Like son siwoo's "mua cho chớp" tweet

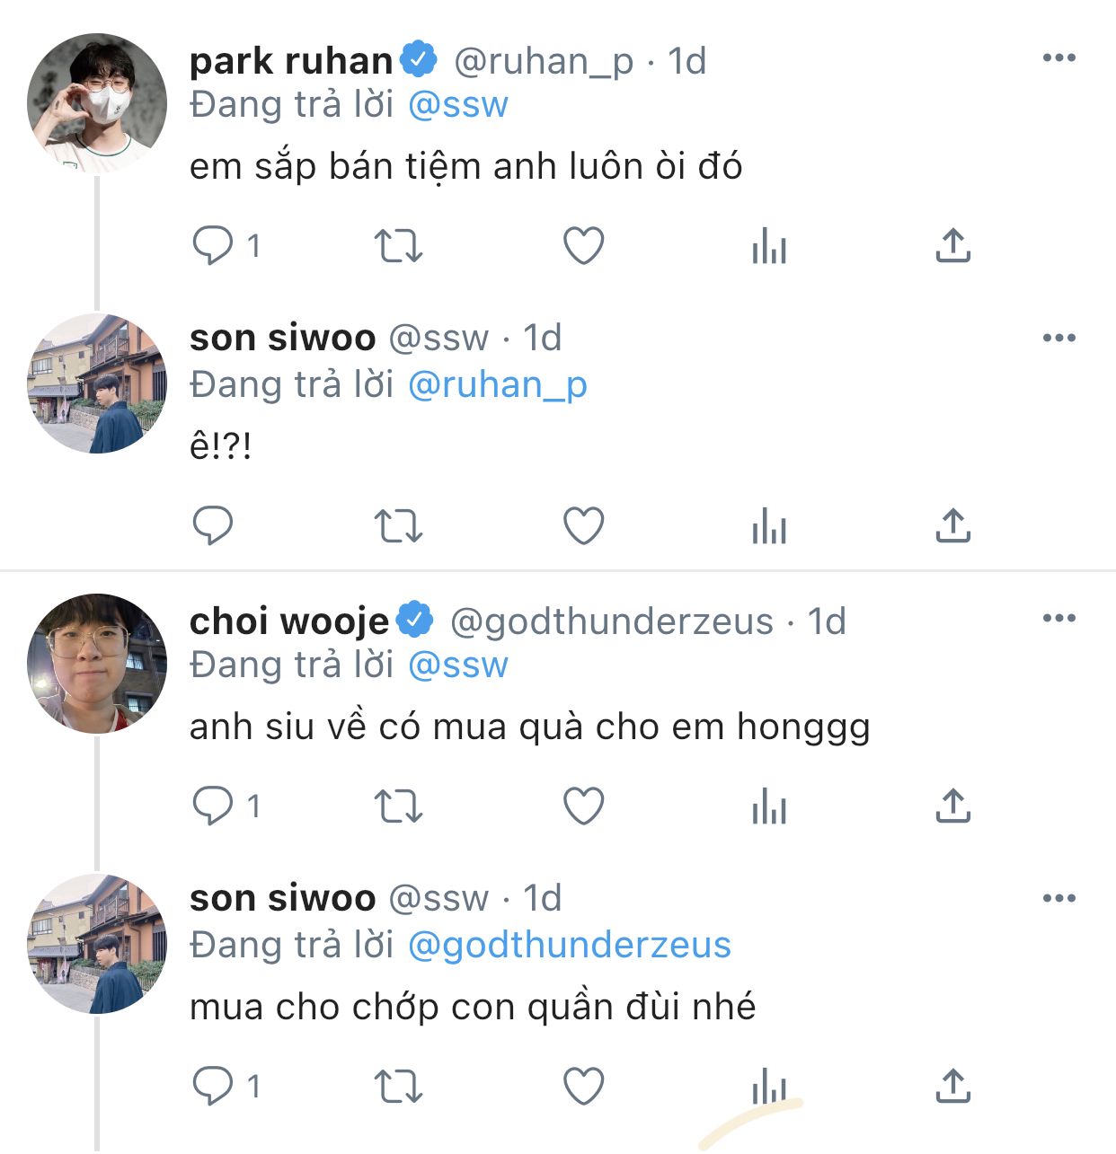tap(583, 1086)
